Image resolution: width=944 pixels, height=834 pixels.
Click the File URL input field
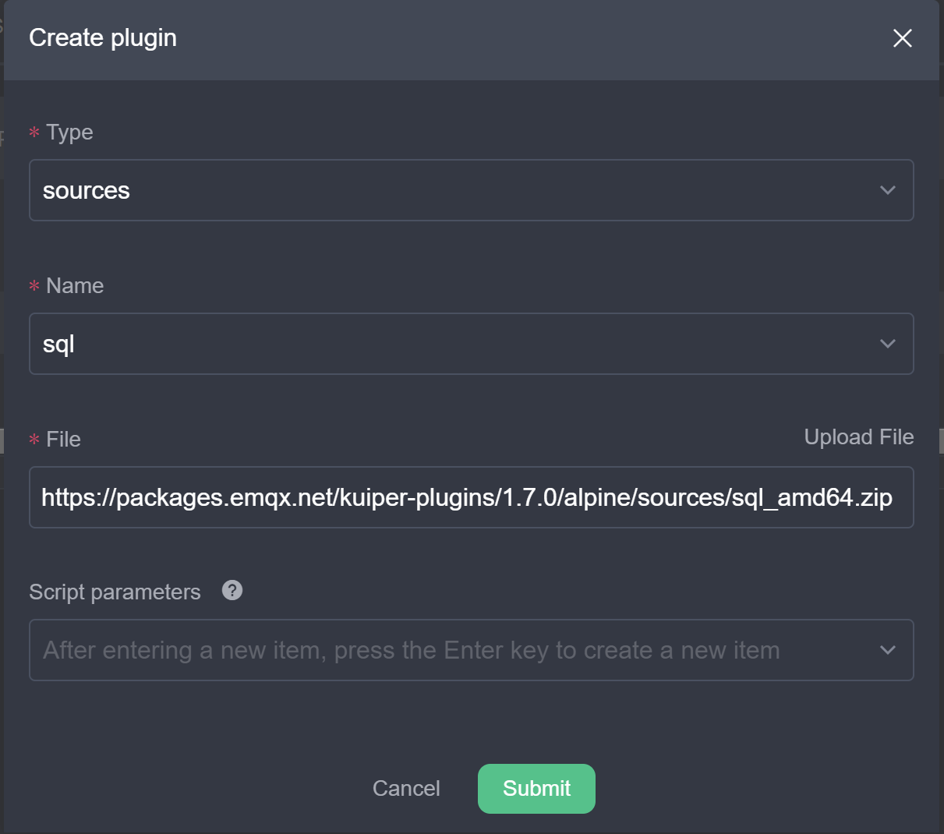pyautogui.click(x=471, y=497)
